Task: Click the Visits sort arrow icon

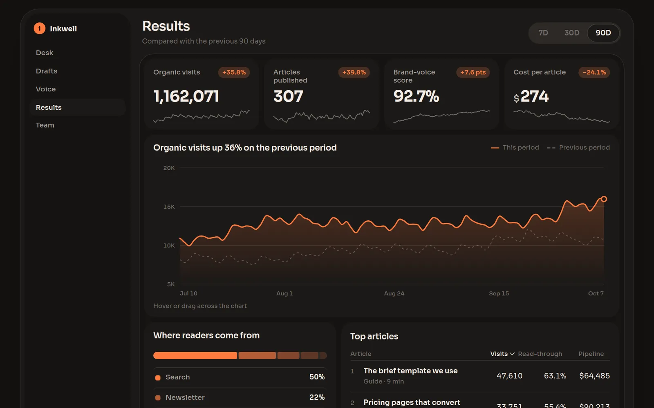Action: [512, 354]
